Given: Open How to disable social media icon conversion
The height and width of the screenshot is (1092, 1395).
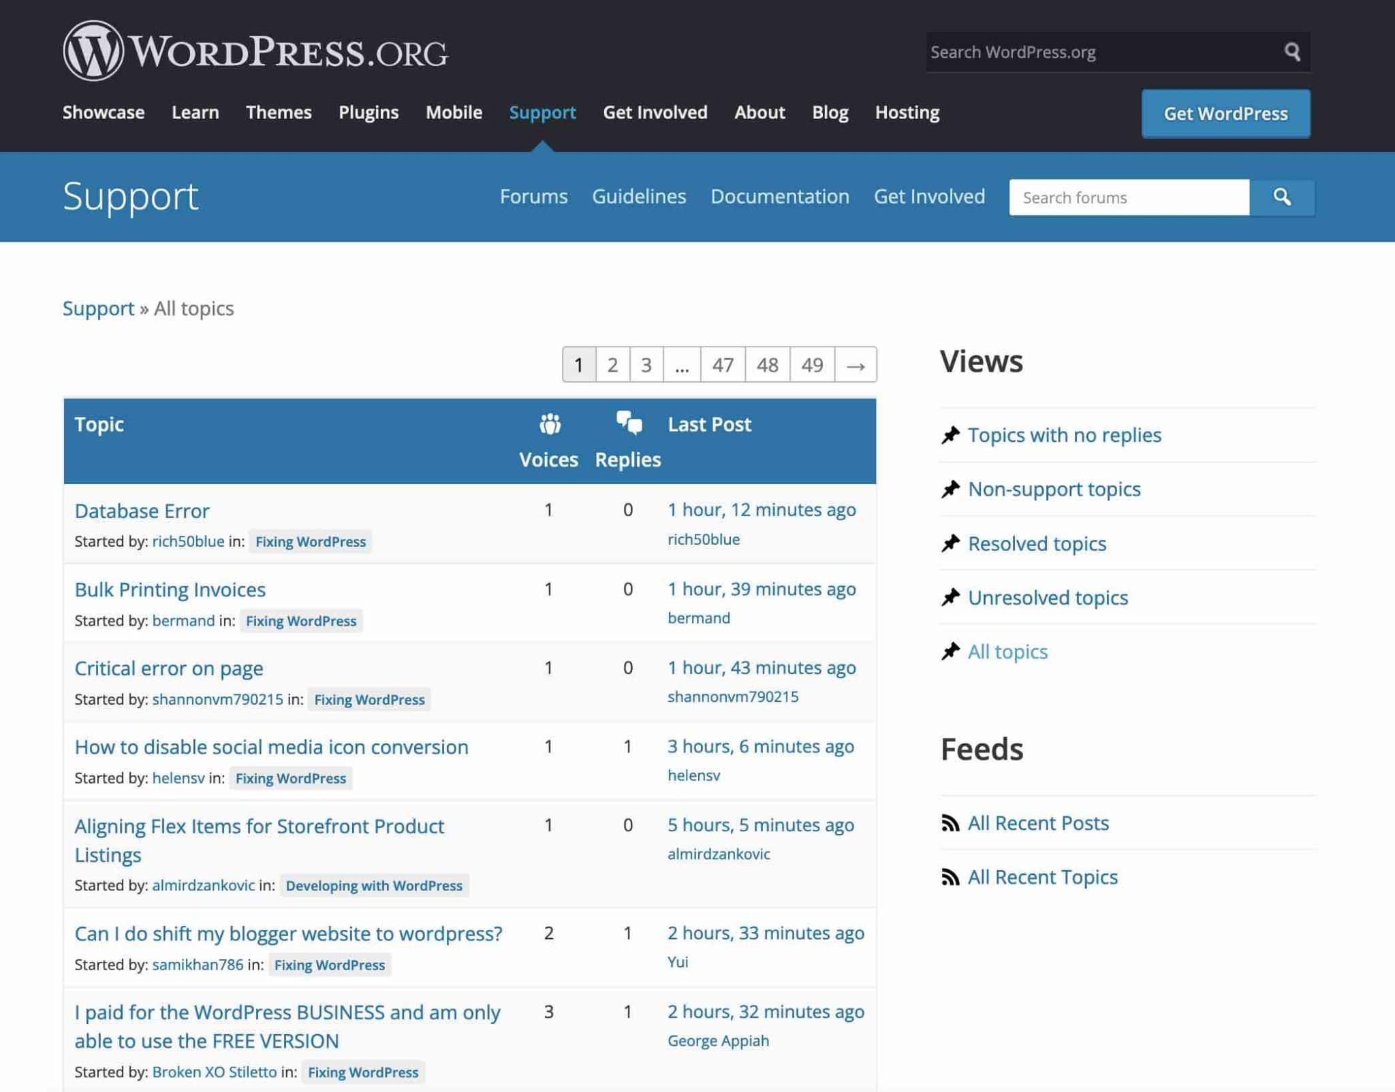Looking at the screenshot, I should 271,747.
